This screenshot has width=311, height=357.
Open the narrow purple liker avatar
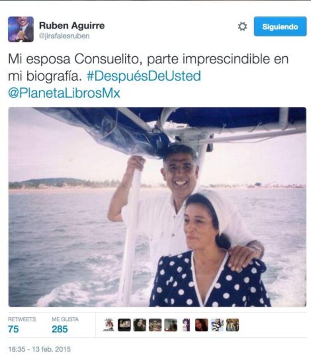[186, 325]
